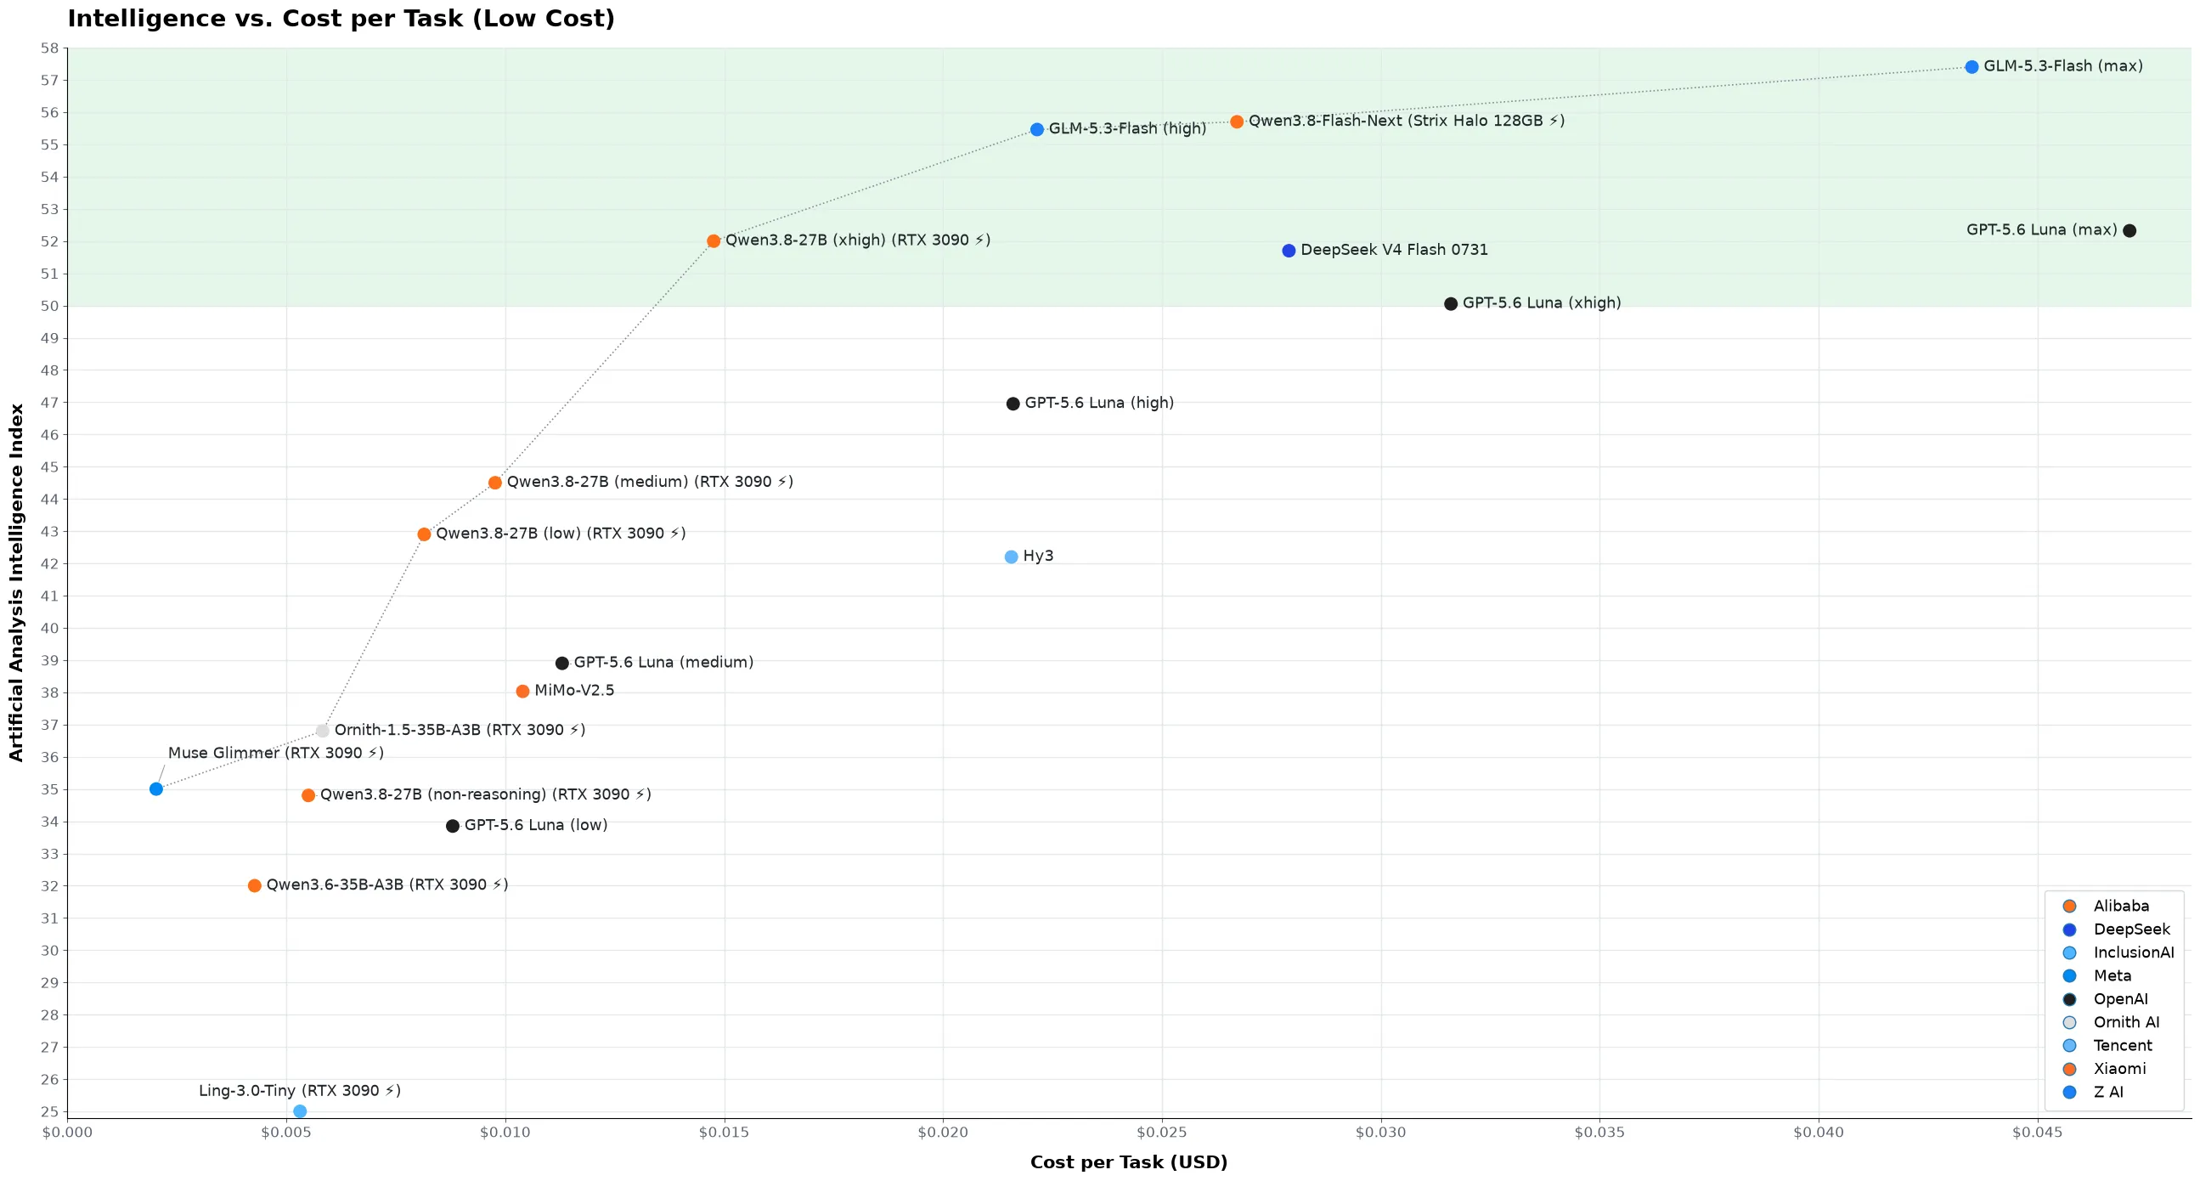Click the Qwen3.8-27B (non-reasoning) dot
2200x1181 pixels.
click(x=308, y=794)
